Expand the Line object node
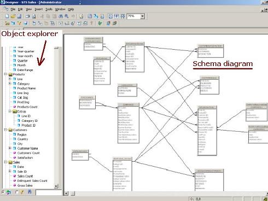This screenshot has width=268, height=201. (10, 79)
